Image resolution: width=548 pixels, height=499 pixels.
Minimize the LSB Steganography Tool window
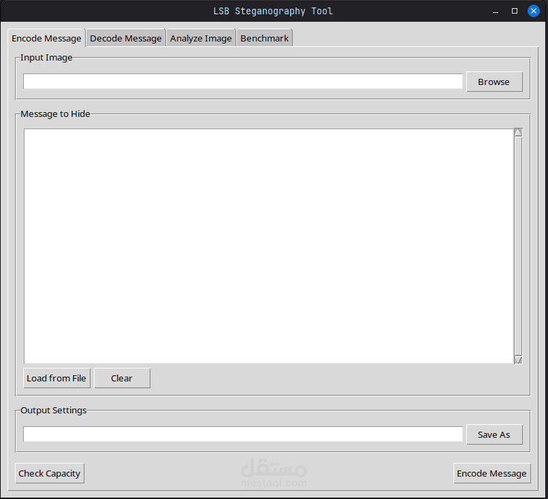click(x=496, y=11)
